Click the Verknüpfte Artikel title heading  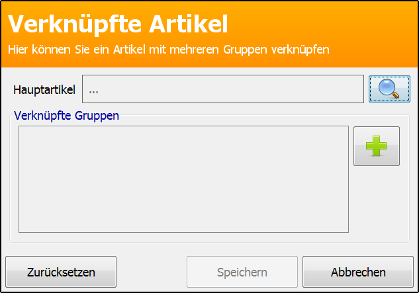(118, 24)
